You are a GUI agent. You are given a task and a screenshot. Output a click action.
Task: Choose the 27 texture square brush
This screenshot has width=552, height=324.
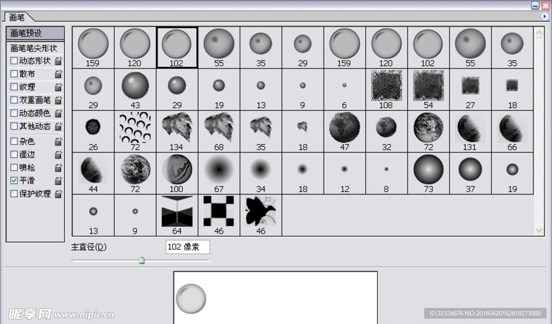470,89
